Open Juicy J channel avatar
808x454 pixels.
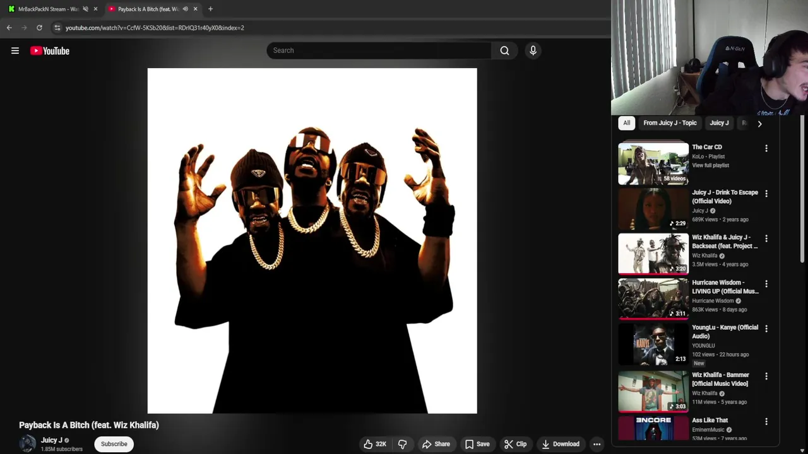pyautogui.click(x=27, y=444)
